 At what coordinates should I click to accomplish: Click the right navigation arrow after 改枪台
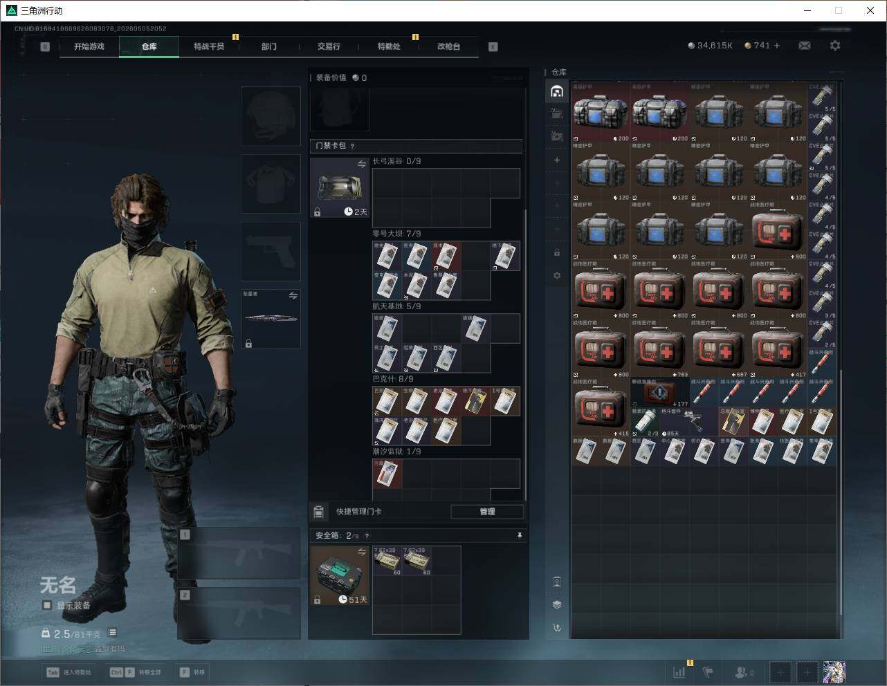(493, 47)
